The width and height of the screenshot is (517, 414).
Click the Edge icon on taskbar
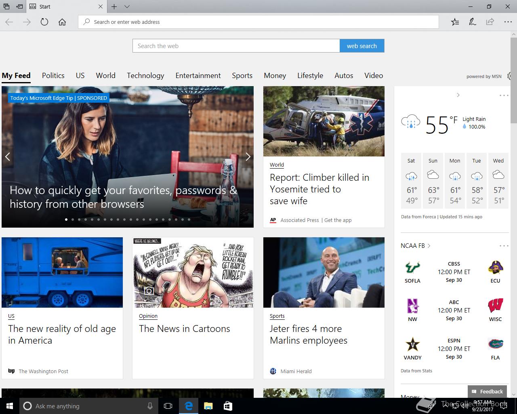[x=189, y=406]
